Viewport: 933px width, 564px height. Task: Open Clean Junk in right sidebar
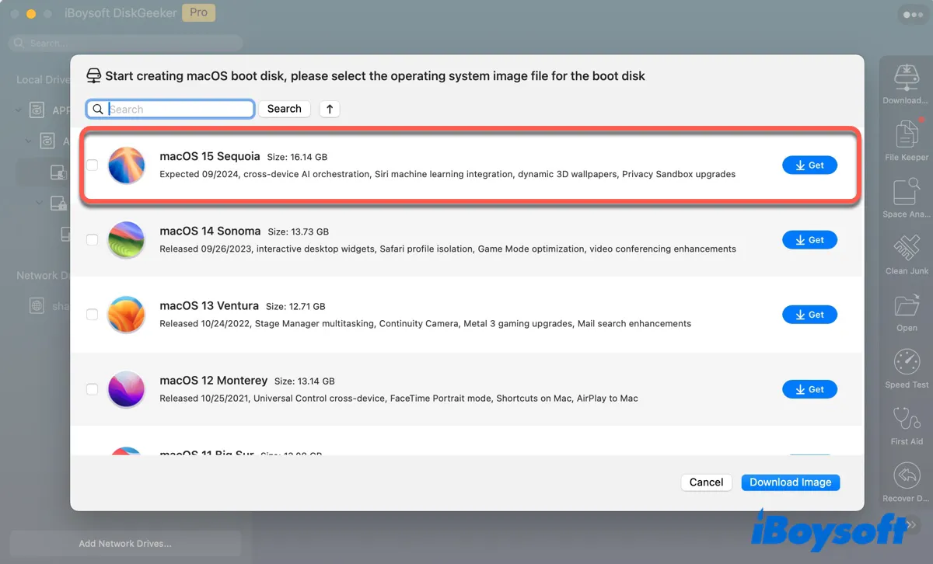[x=906, y=255]
